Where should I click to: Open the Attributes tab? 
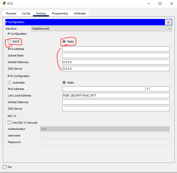coord(80,13)
